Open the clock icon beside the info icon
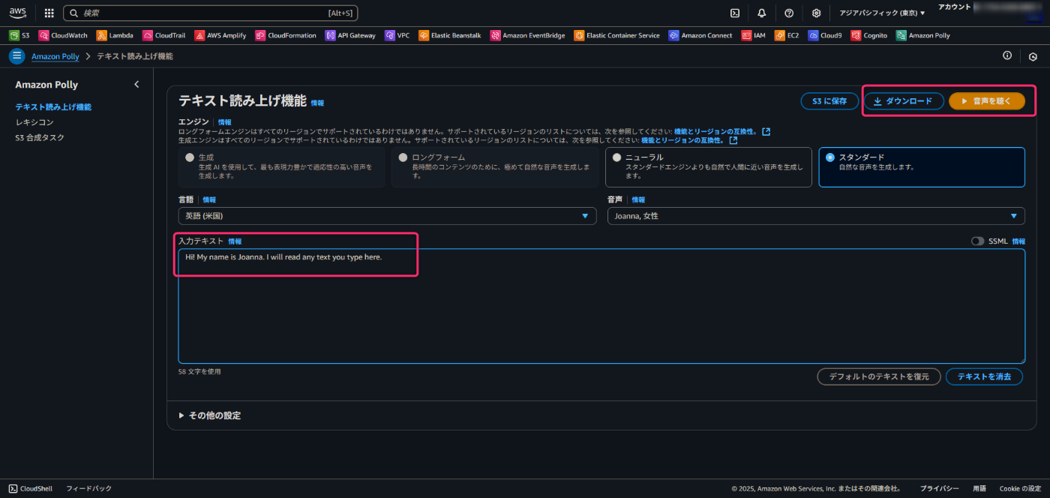 pos(1033,56)
